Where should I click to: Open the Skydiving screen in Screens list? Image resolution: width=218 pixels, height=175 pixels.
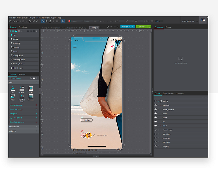[24, 43]
